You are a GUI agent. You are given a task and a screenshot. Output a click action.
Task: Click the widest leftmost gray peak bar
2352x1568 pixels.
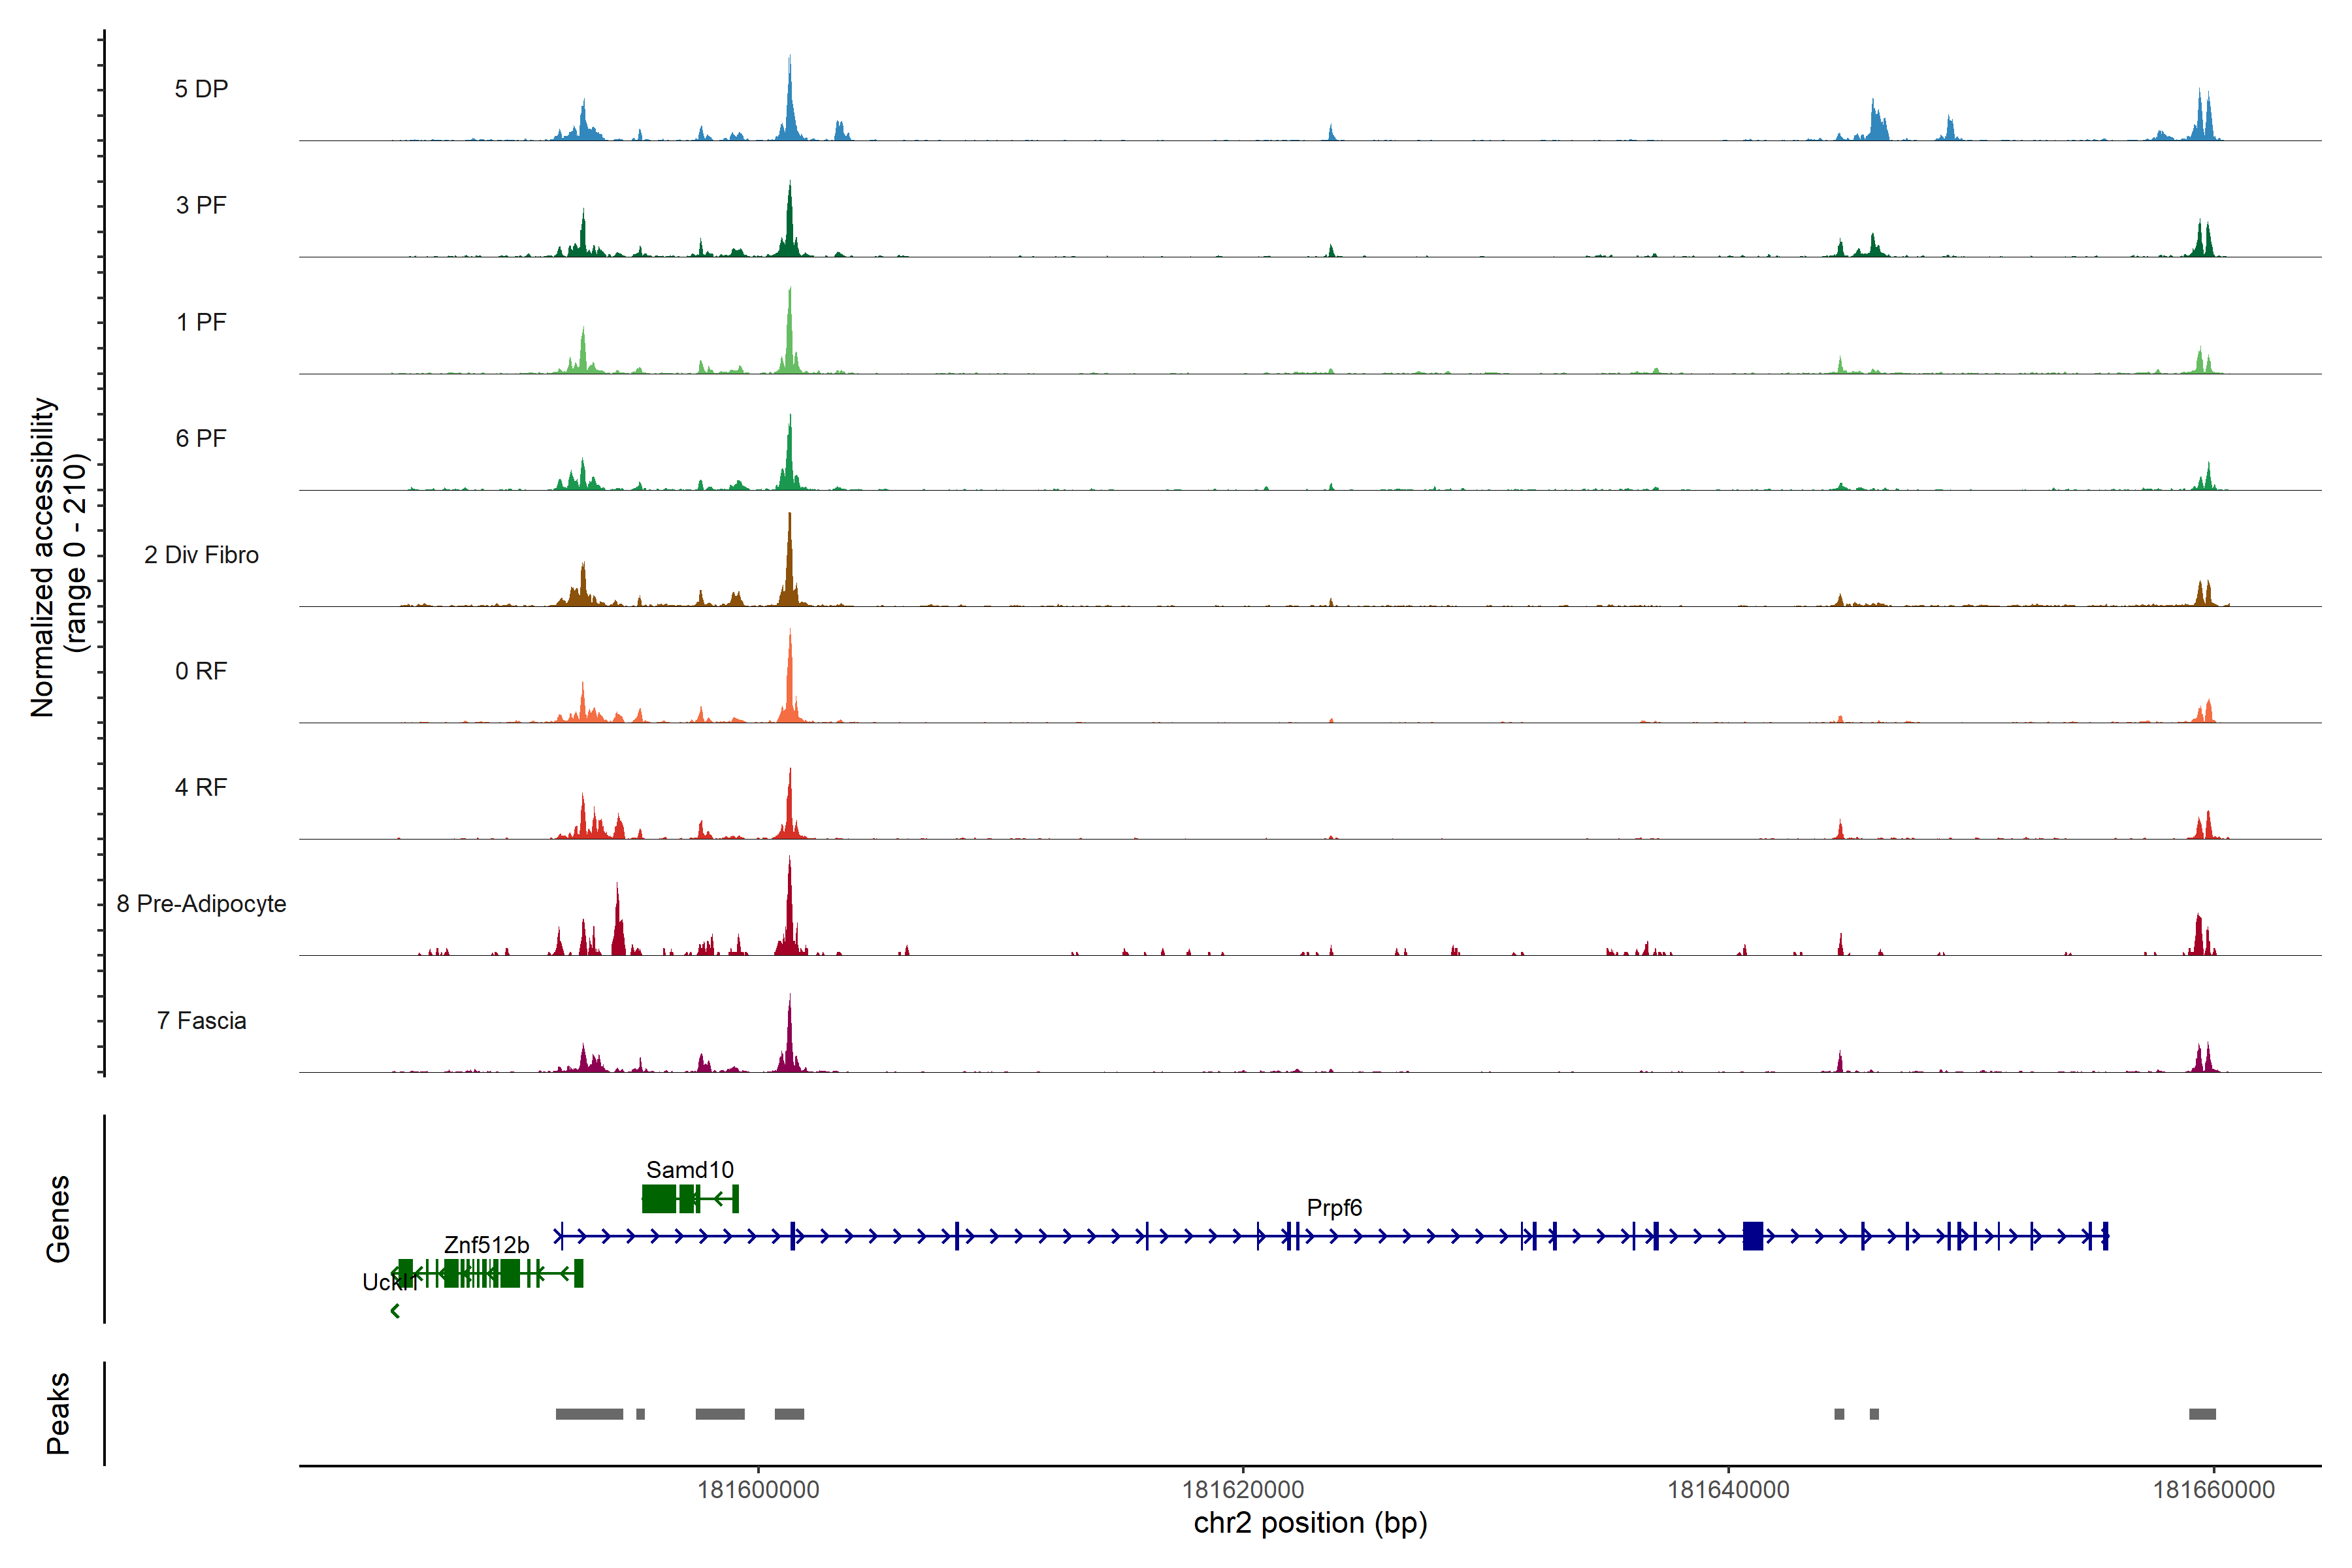pyautogui.click(x=589, y=1414)
